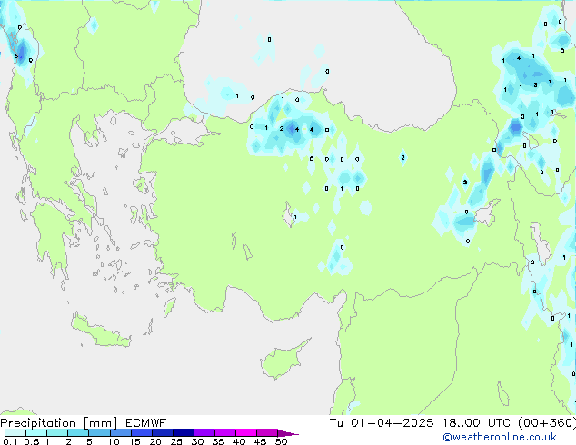
Task: Select the date '01-04-2025' text
Action: click(x=392, y=422)
